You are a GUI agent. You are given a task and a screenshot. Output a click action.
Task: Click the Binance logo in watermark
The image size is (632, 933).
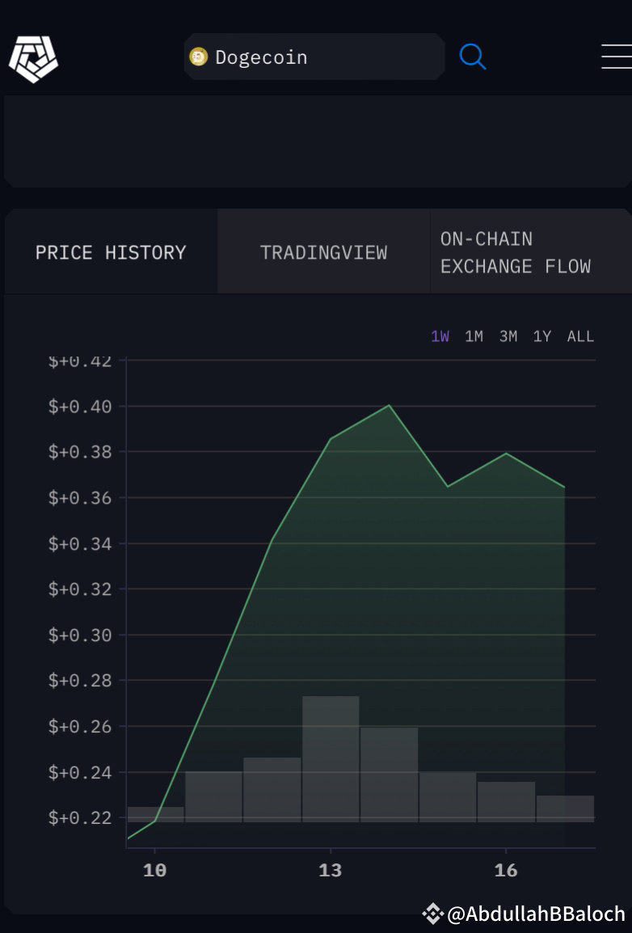pos(432,913)
